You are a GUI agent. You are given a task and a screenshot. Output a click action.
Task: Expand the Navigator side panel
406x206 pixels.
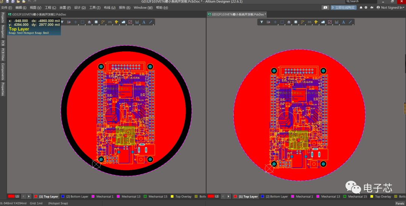[x=3, y=32]
